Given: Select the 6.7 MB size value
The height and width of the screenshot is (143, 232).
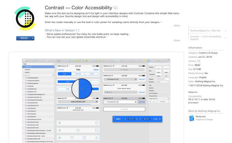Looking at the screenshot, I should click(197, 69).
